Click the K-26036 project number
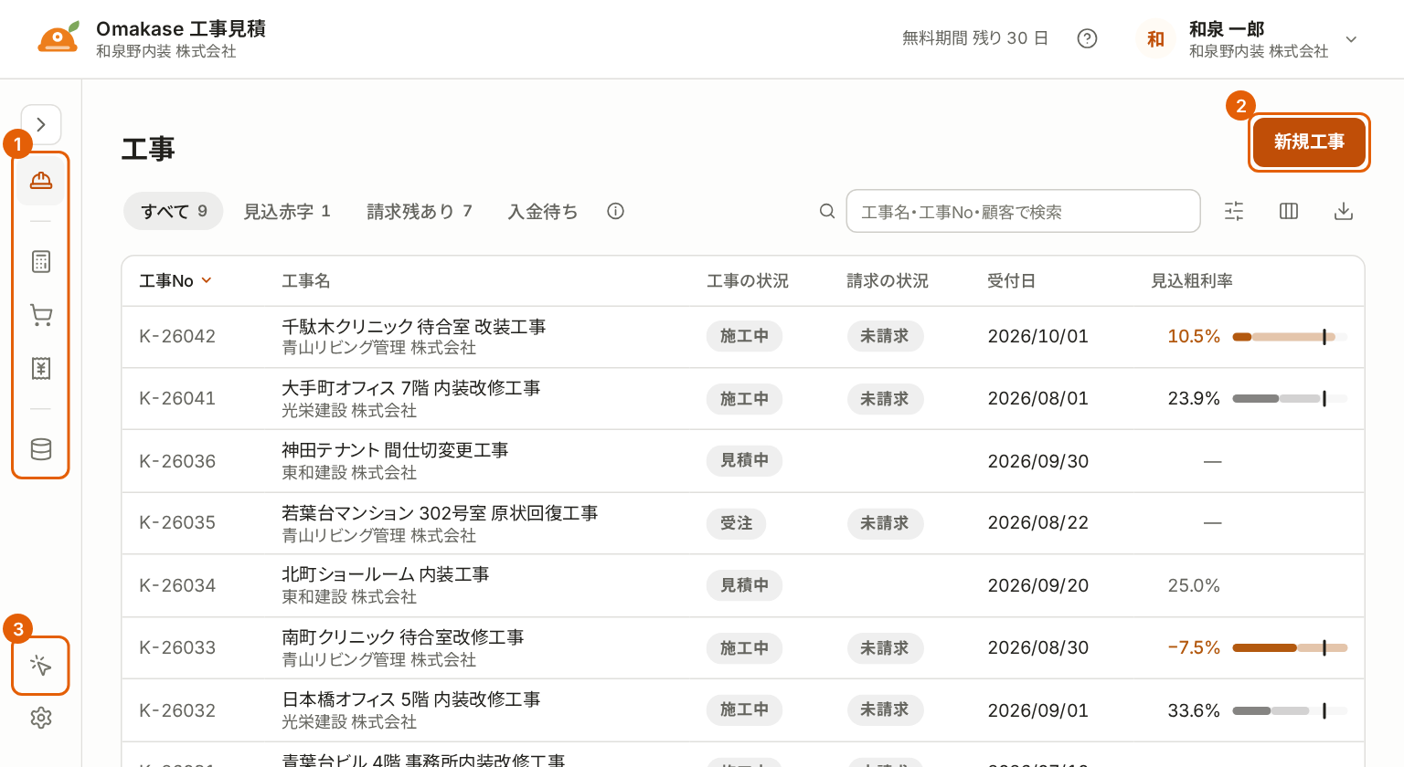The height and width of the screenshot is (767, 1404). 177,461
